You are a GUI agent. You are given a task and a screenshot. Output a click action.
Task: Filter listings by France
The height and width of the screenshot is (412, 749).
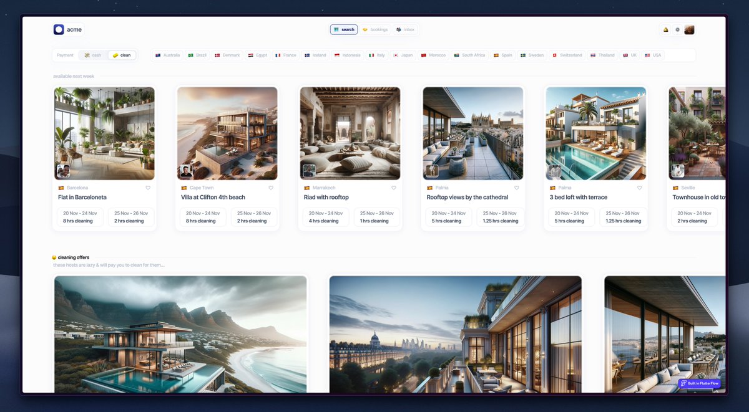coord(286,55)
